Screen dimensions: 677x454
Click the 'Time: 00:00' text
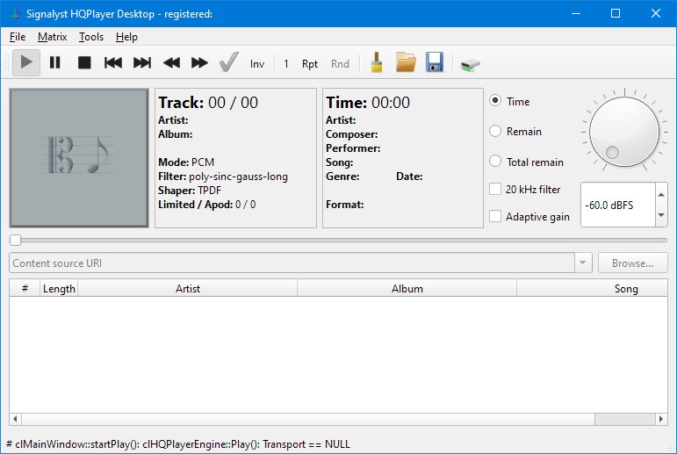coord(368,103)
